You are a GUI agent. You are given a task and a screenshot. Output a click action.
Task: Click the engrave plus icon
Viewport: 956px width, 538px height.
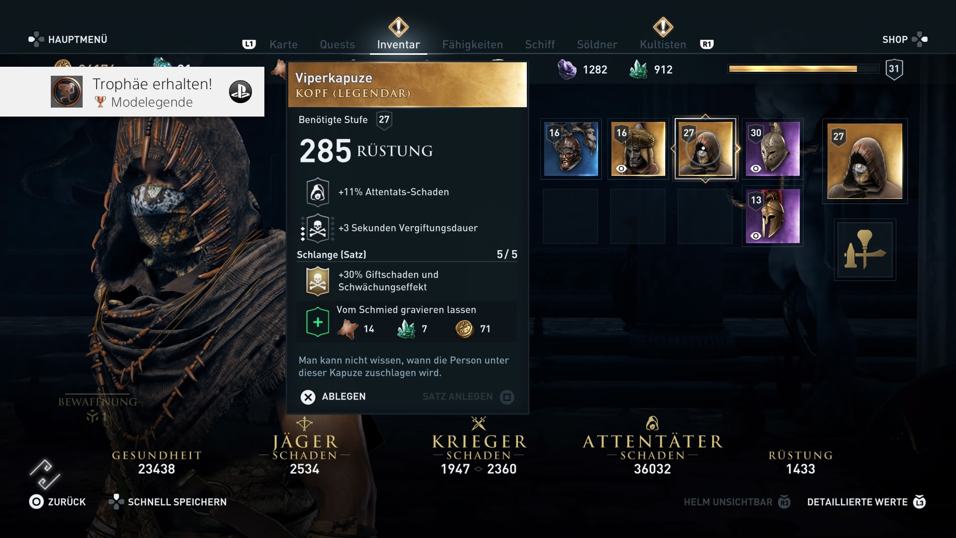tap(318, 322)
